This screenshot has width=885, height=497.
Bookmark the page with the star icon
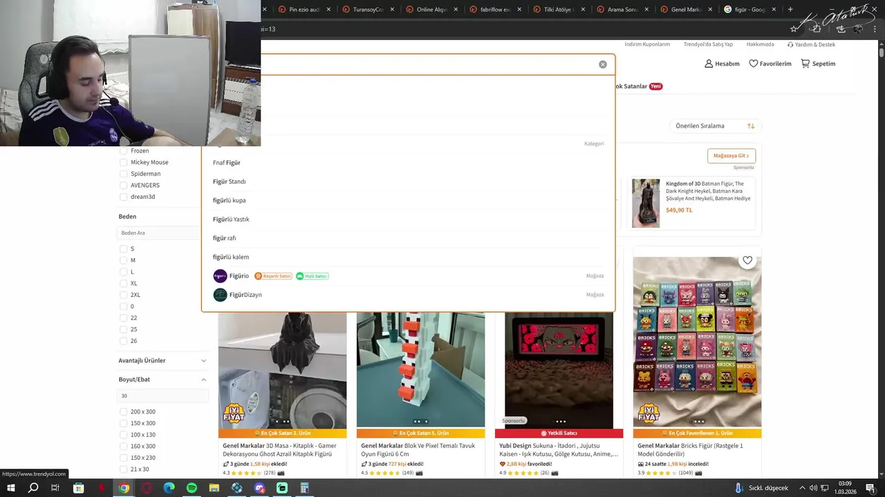[x=794, y=29]
